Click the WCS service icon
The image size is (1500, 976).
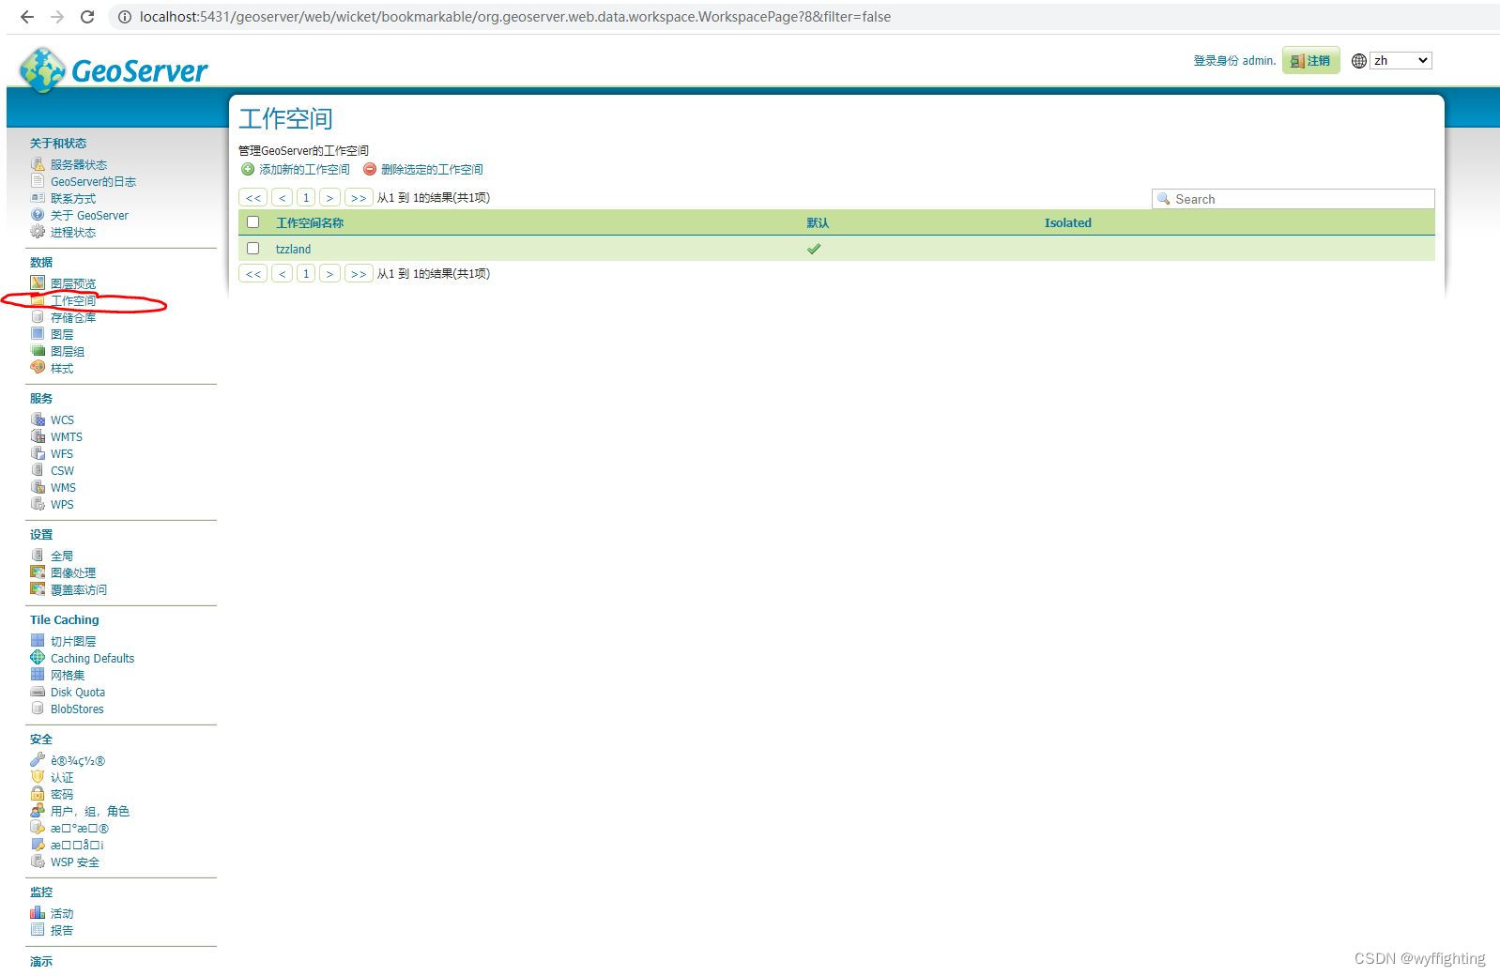click(38, 419)
